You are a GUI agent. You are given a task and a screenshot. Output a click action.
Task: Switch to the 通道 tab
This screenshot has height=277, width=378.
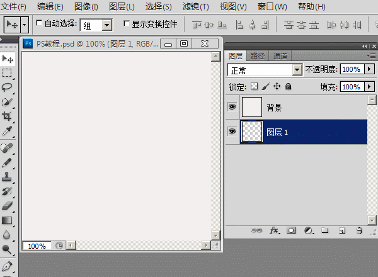pyautogui.click(x=280, y=56)
